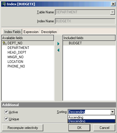Click the primary key icon beside DEPT_NO

coord(4,43)
